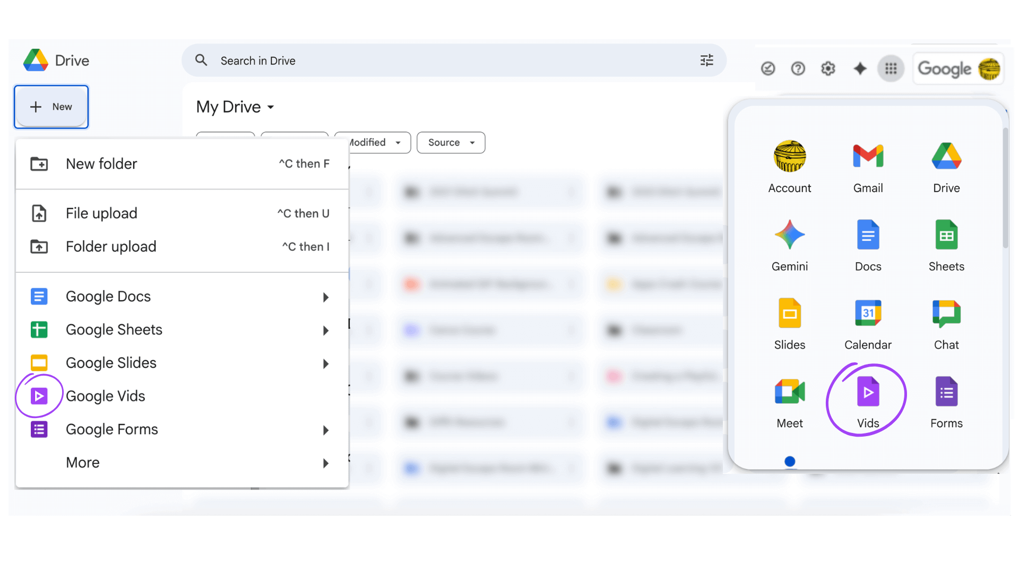The height and width of the screenshot is (573, 1019).
Task: Open the settings gear icon
Action: (x=828, y=68)
